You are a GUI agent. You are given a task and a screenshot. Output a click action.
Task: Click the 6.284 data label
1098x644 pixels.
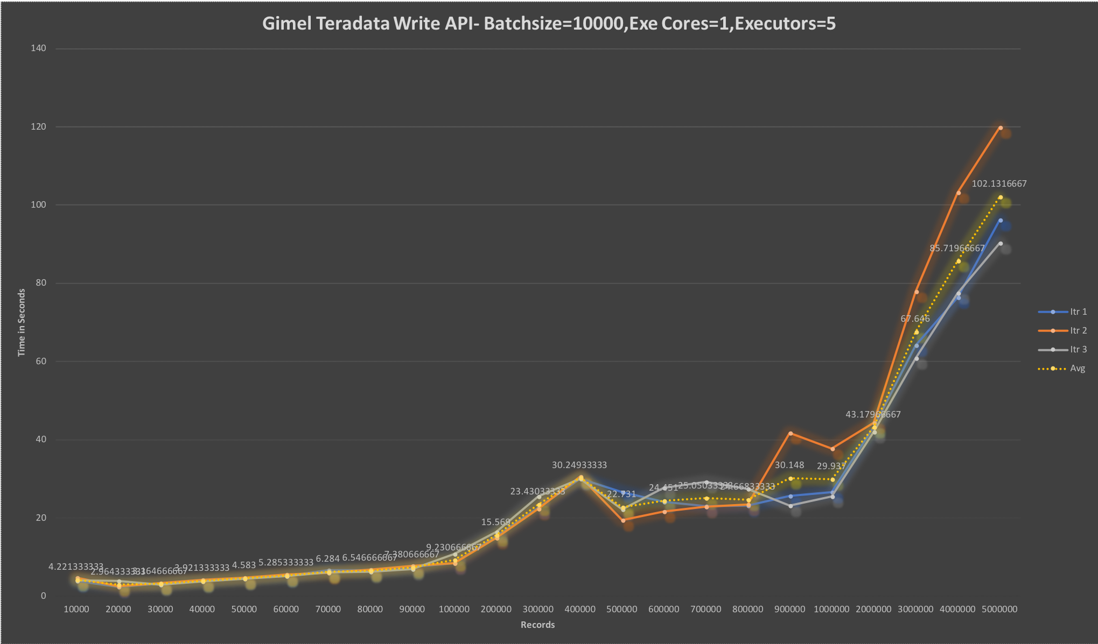(328, 558)
